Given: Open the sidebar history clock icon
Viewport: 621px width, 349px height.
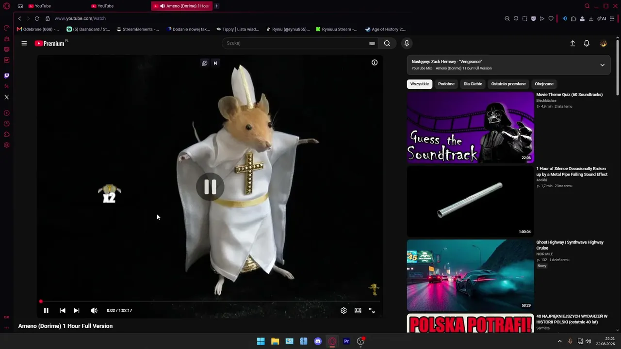Looking at the screenshot, I should pos(7,124).
